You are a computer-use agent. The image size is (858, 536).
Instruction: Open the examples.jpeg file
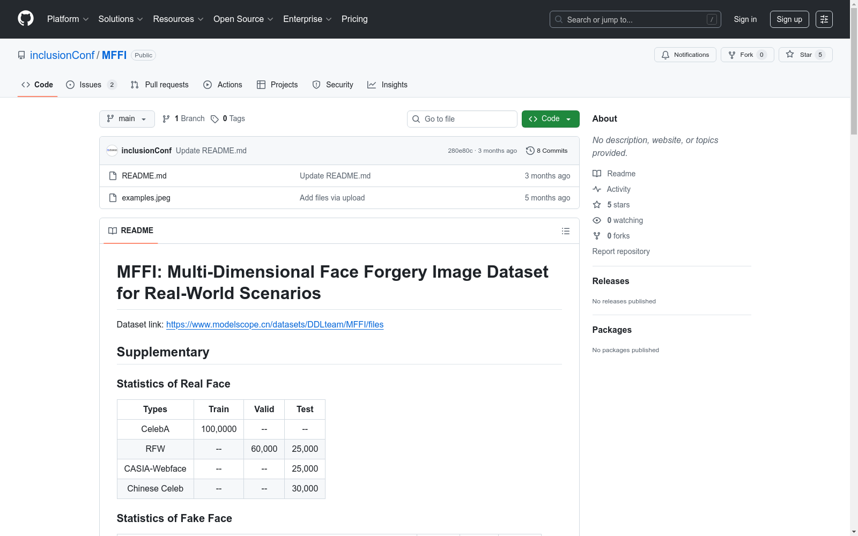coord(146,198)
